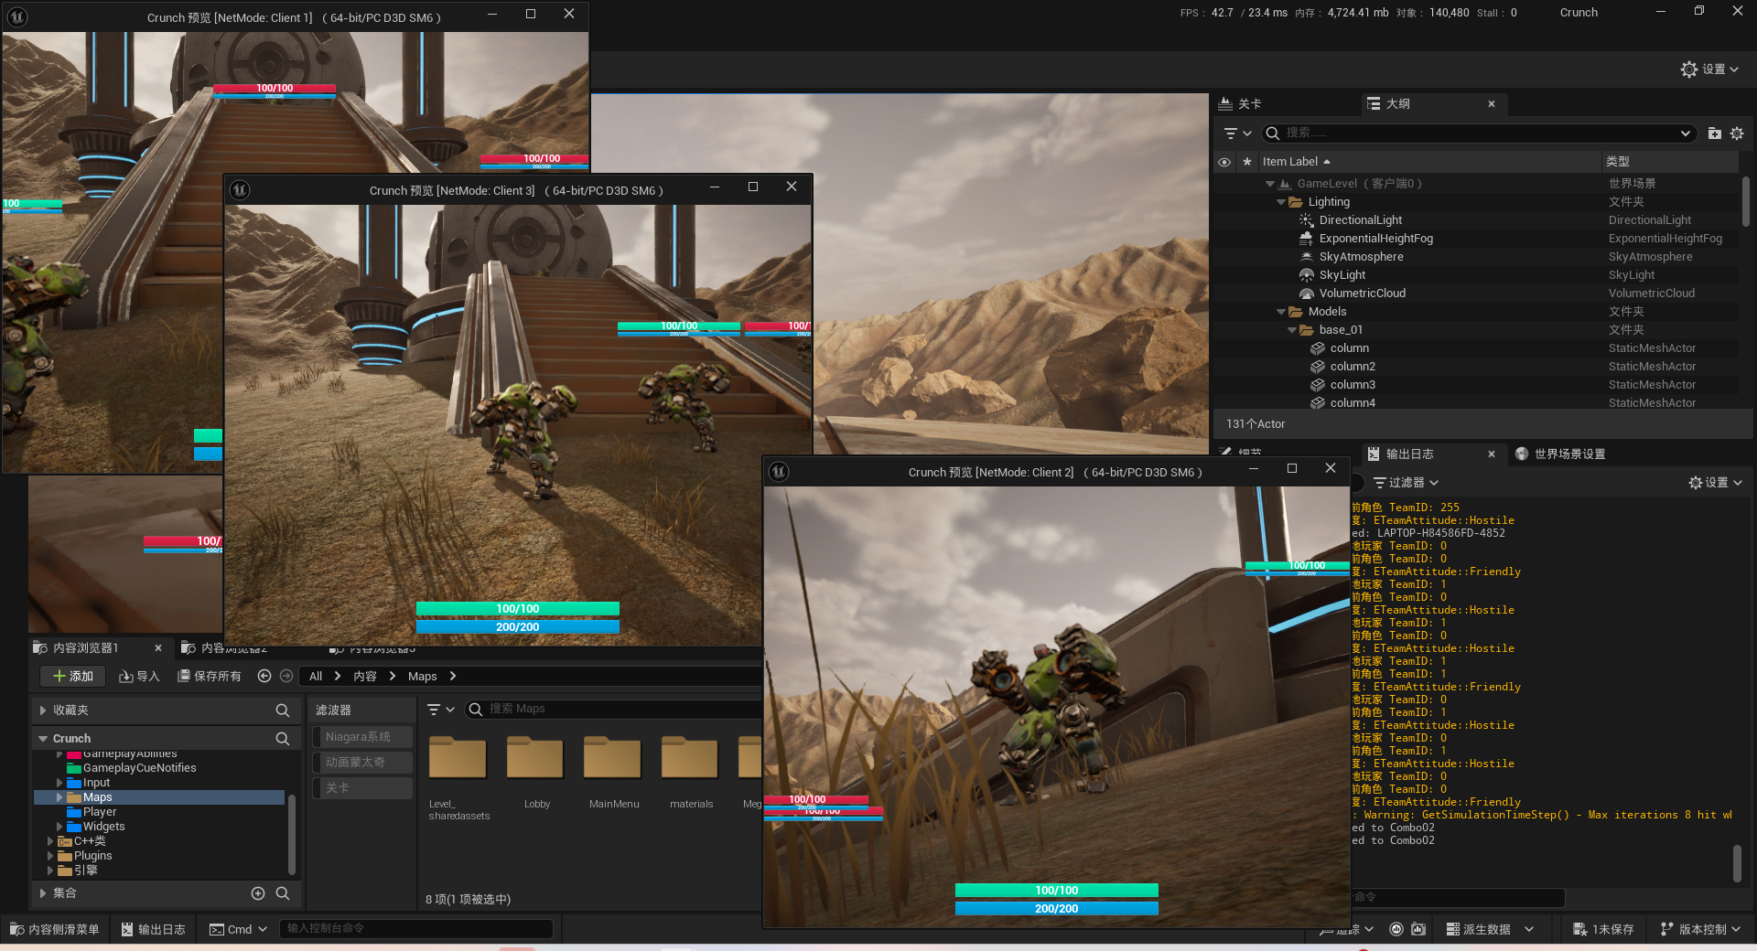Click the All breadcrumb path
The image size is (1757, 951).
[x=316, y=677]
